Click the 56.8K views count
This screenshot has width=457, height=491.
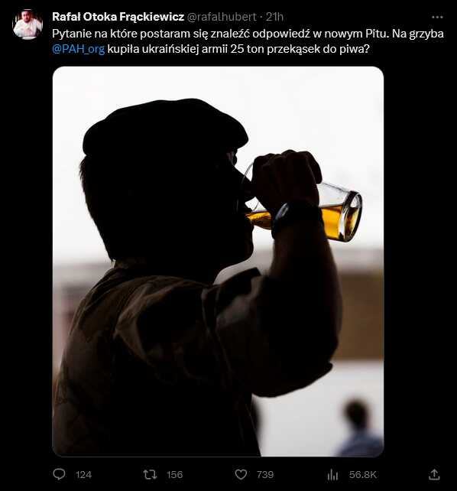[x=363, y=475]
